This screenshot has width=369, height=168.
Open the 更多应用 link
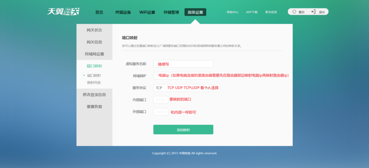tap(271, 12)
